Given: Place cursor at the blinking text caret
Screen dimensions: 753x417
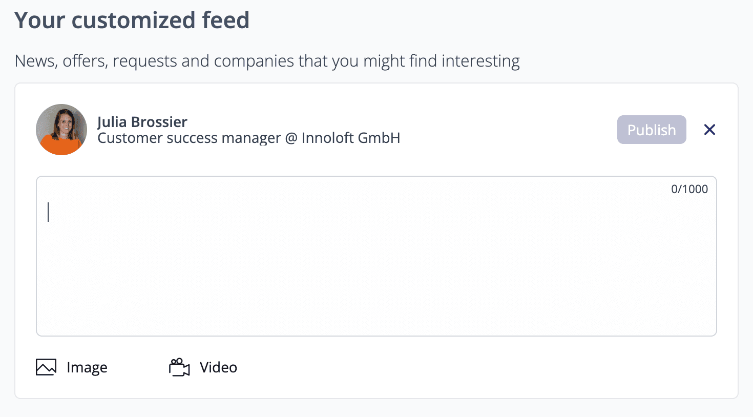Looking at the screenshot, I should [48, 212].
